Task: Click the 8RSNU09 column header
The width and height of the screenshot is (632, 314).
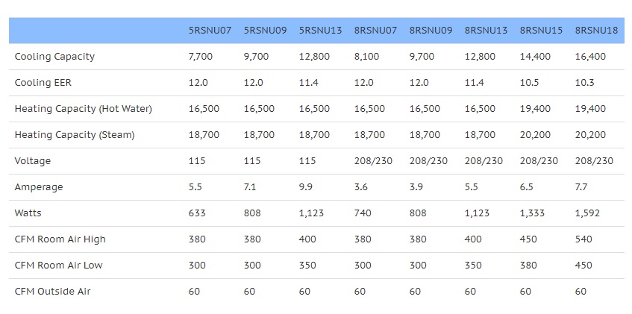Action: 431,31
